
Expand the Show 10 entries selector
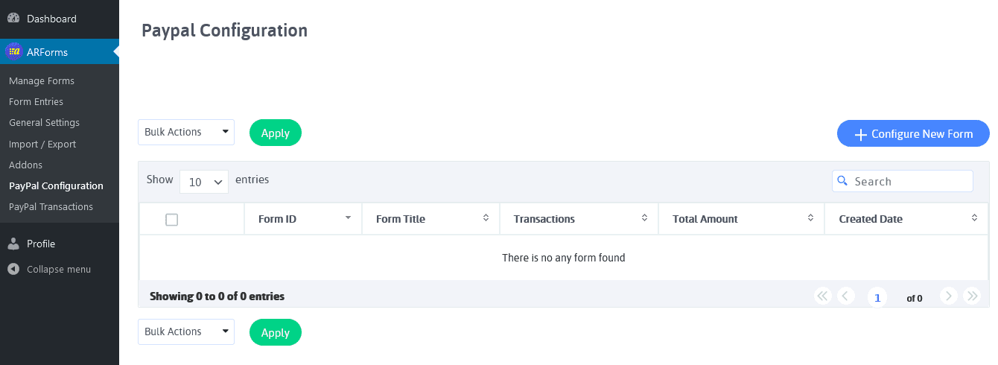[204, 181]
